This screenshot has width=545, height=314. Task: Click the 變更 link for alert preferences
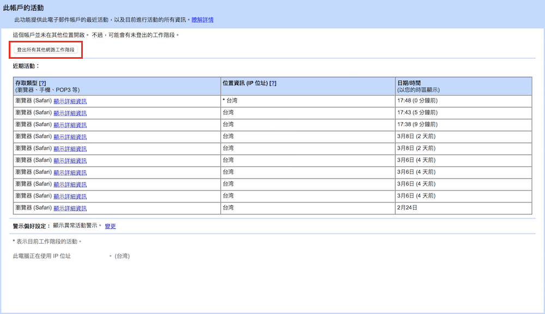pos(110,226)
